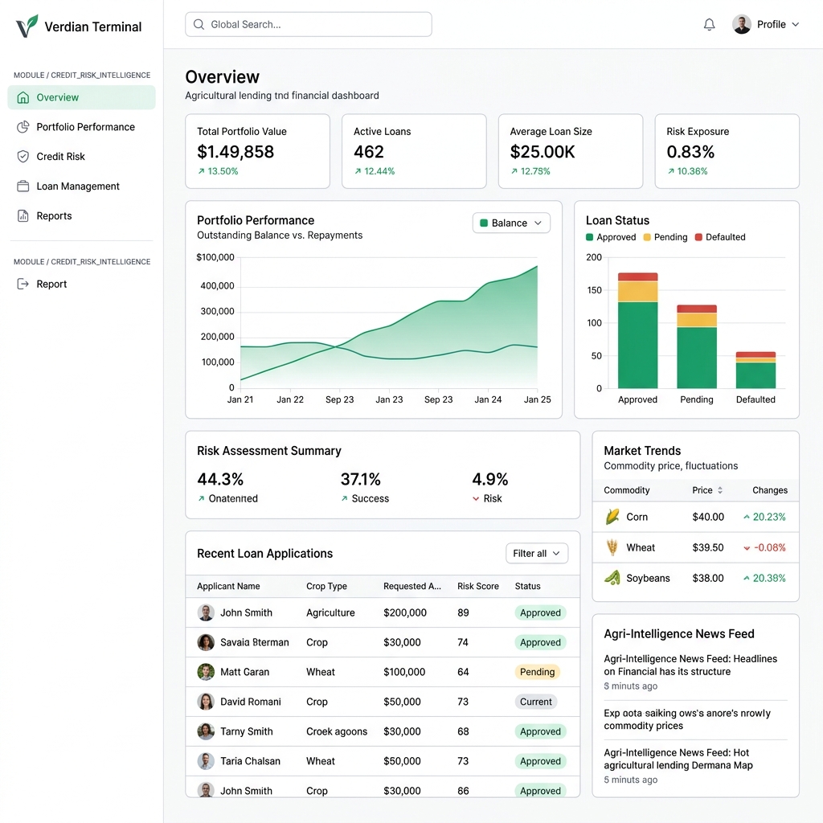Open the Total Portfolio Value card
The image size is (823, 823).
[258, 151]
